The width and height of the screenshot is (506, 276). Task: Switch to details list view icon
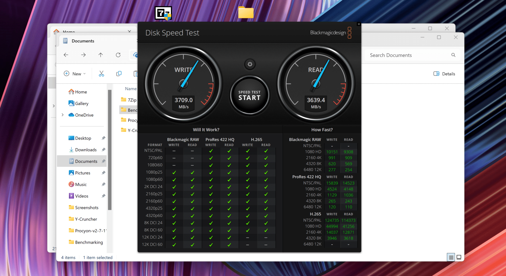point(451,257)
